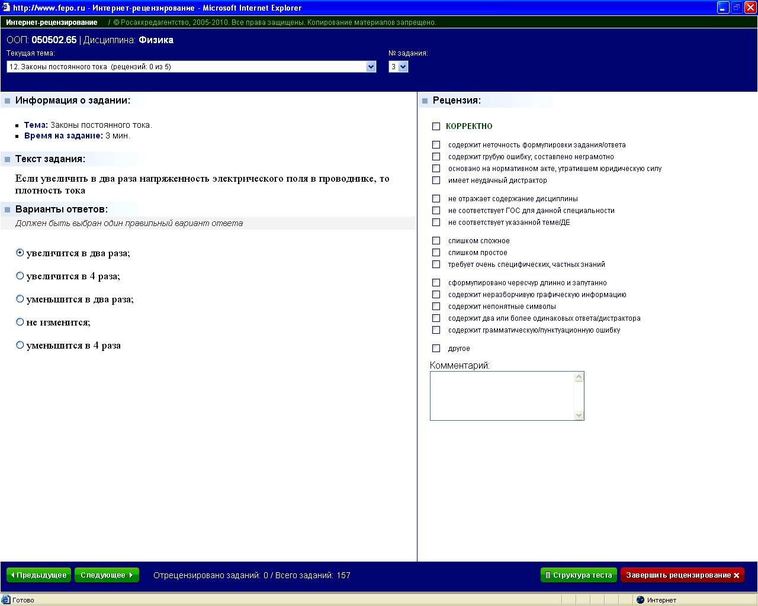
Task: Tick 'содержит неразборчивую графическую информацию'
Action: coord(436,294)
